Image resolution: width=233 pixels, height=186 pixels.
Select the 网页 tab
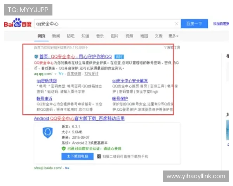(x=41, y=36)
